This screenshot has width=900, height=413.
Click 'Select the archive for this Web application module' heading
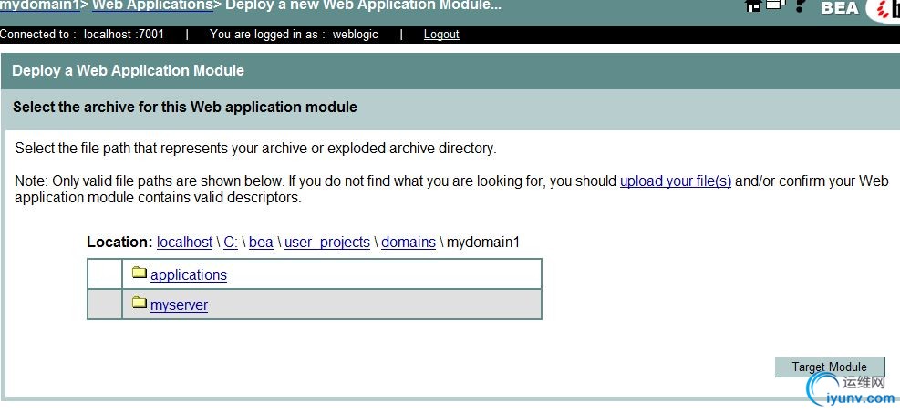pos(185,108)
